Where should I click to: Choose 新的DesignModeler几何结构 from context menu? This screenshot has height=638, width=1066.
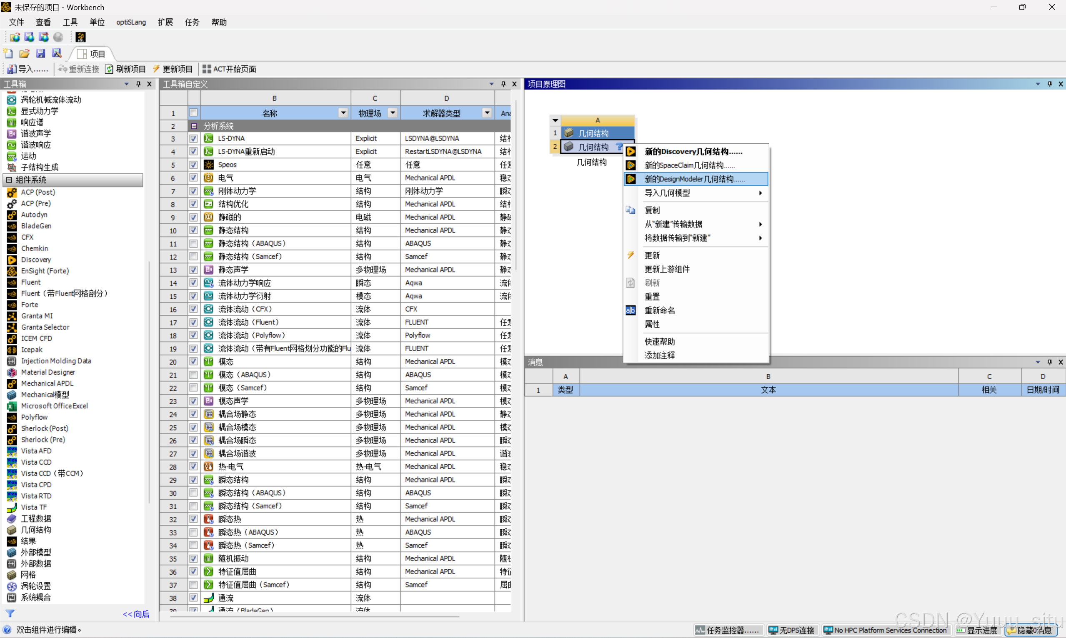694,179
